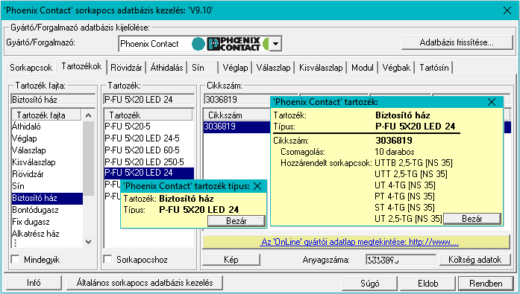Viewport: 520px width, 294px height.
Task: Switch to the Sorkapcsok tab
Action: point(31,68)
